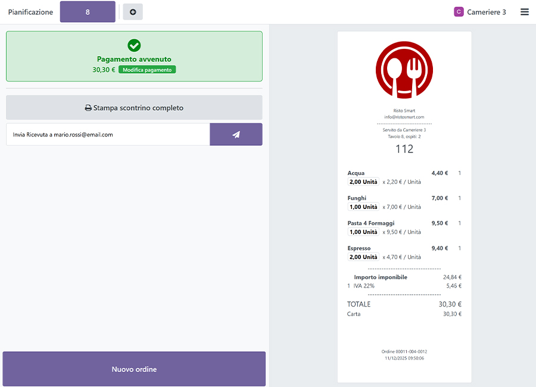Click the plus icon to add order
536x387 pixels.
[x=132, y=12]
